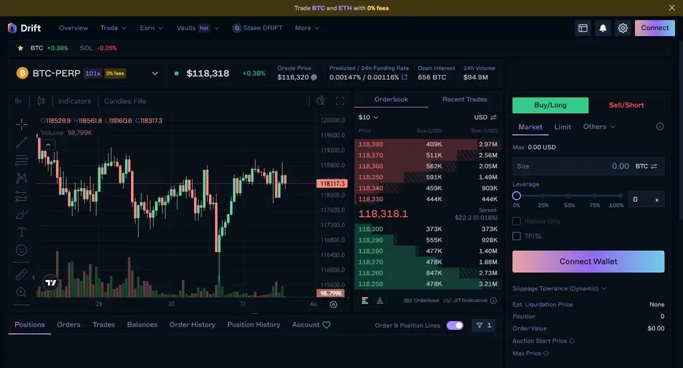Select the zoom in tool
Image resolution: width=683 pixels, height=368 pixels.
pyautogui.click(x=21, y=292)
